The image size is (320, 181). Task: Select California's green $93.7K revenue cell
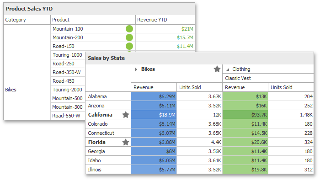point(245,115)
